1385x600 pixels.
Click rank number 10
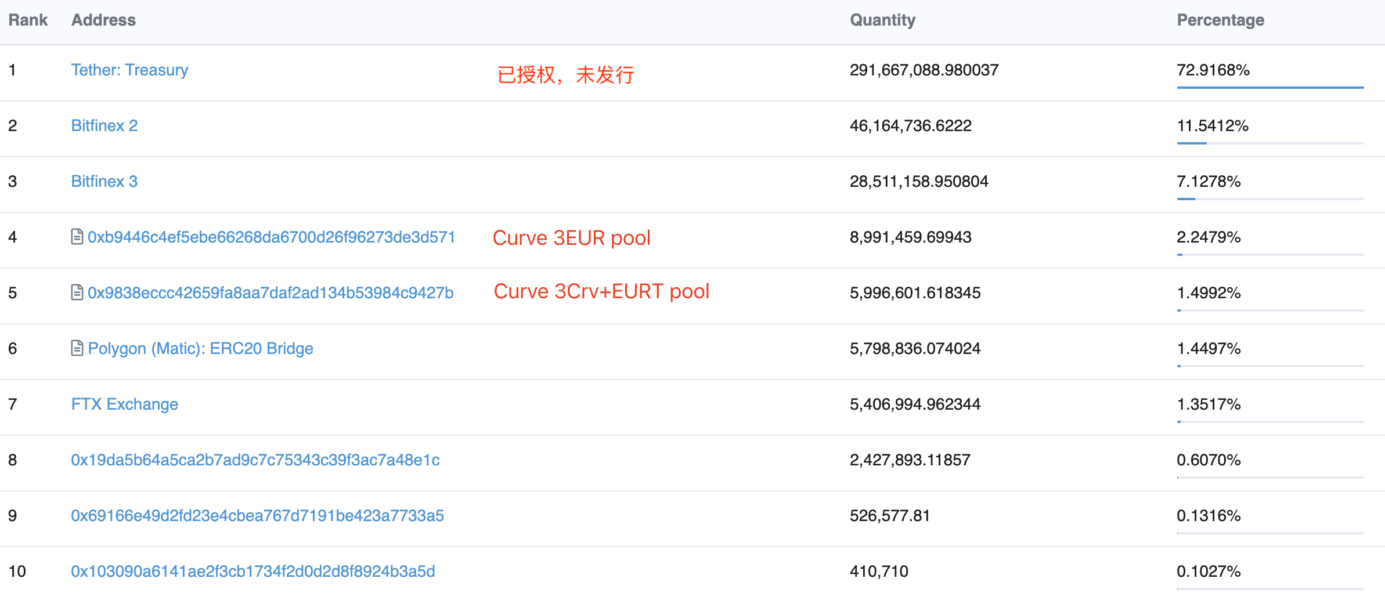coord(17,572)
